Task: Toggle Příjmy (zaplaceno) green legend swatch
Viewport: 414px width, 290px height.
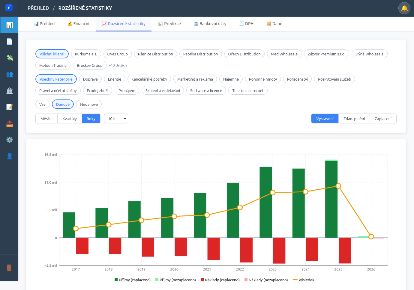Action: click(x=116, y=280)
